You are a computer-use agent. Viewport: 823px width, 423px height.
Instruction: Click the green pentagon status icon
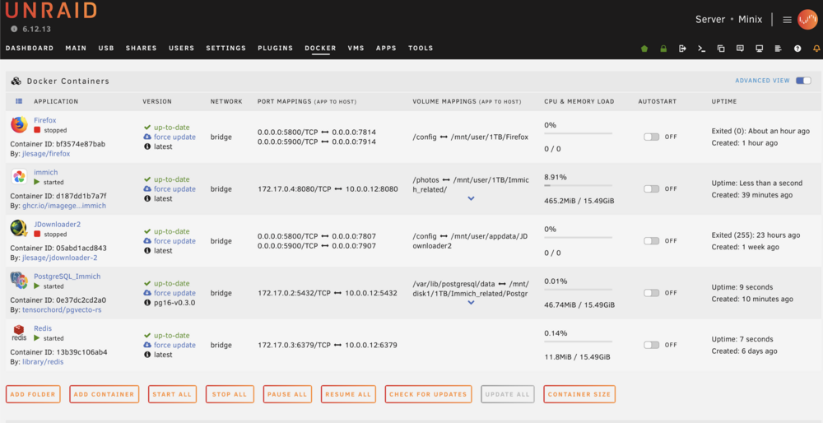pyautogui.click(x=644, y=49)
